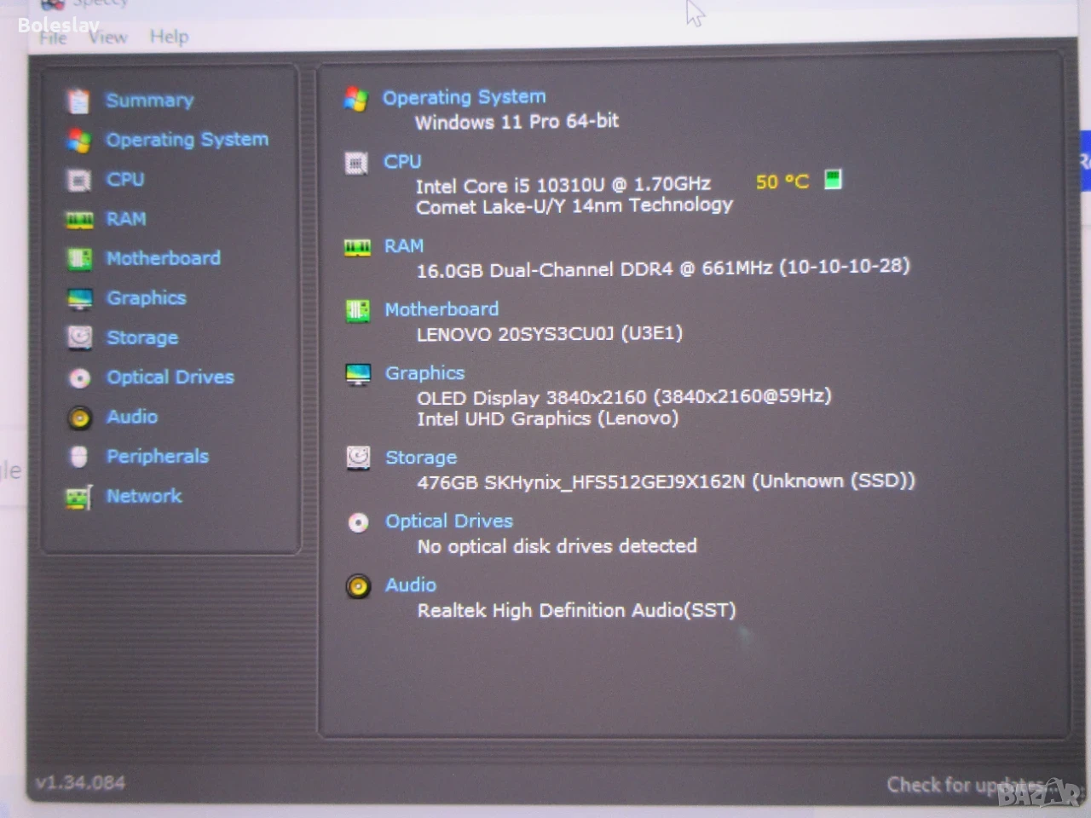
Task: Show Network details from sidebar
Action: click(x=144, y=496)
